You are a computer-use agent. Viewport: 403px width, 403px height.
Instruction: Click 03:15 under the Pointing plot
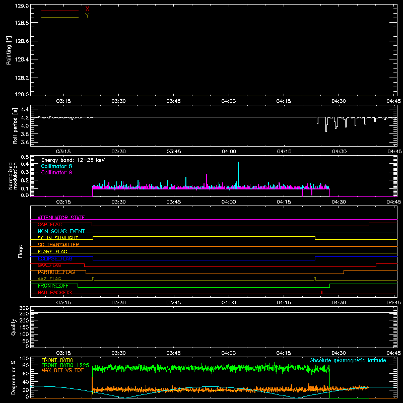point(63,101)
